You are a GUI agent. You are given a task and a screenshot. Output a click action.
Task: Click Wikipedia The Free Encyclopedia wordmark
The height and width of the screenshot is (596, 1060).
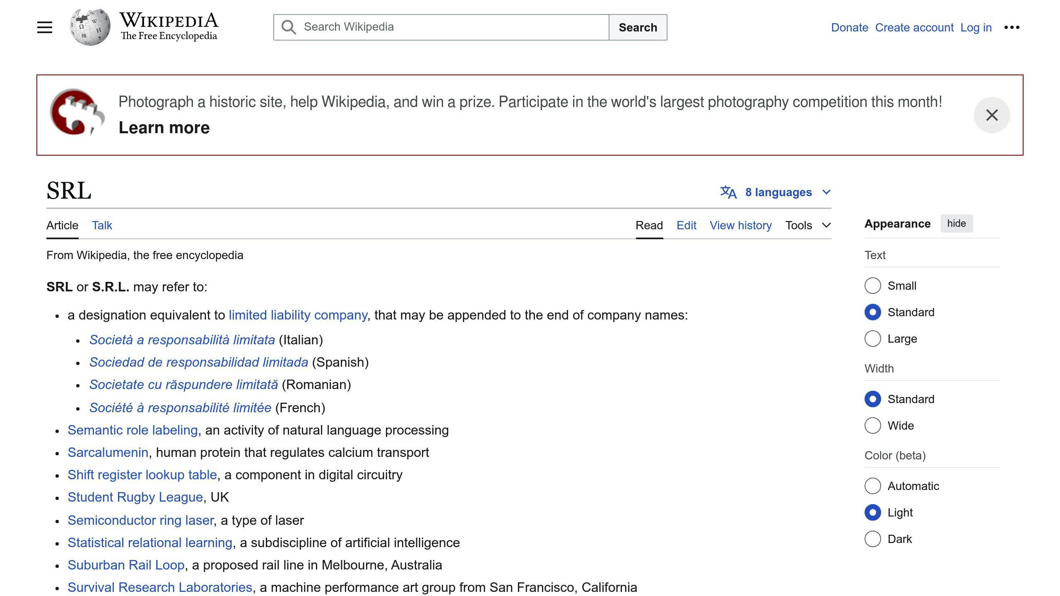(169, 26)
